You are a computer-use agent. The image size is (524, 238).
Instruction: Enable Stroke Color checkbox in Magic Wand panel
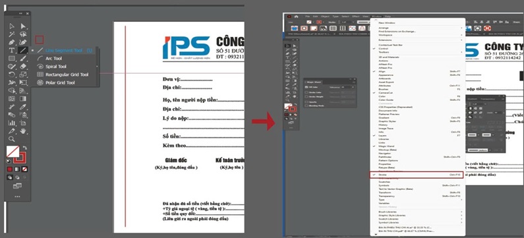(x=306, y=92)
